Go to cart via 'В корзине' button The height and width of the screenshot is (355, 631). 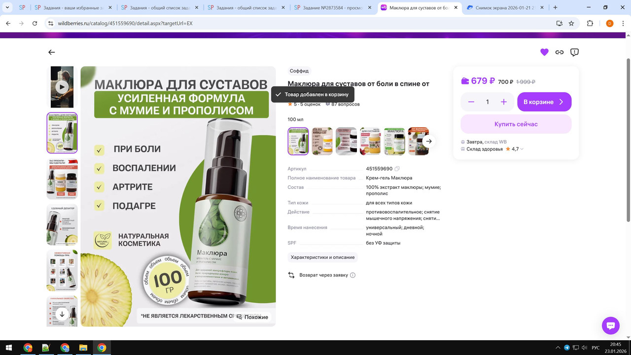544,102
